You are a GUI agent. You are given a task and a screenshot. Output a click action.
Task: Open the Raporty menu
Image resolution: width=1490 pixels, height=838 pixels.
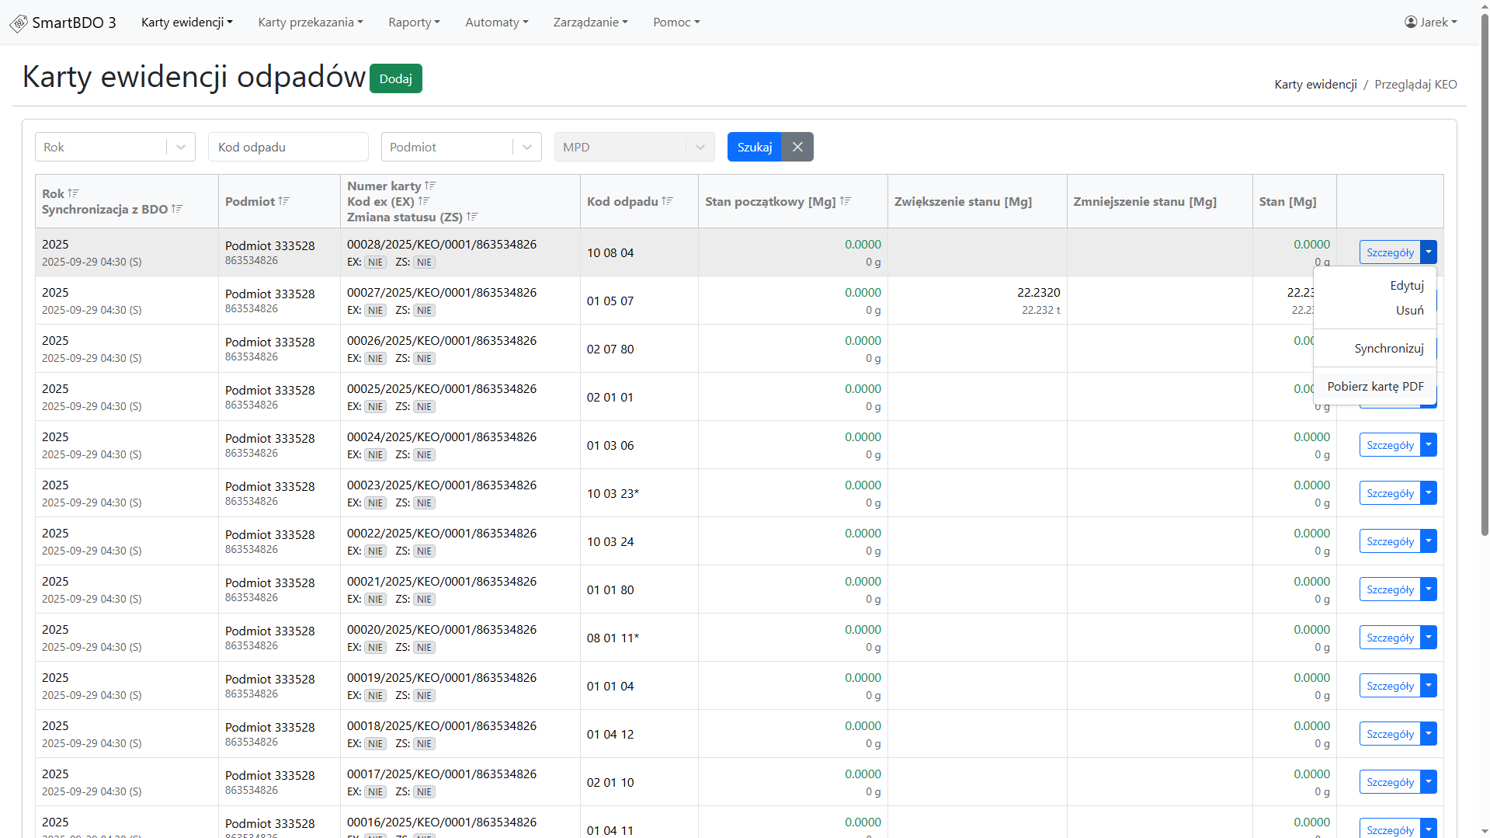click(414, 22)
